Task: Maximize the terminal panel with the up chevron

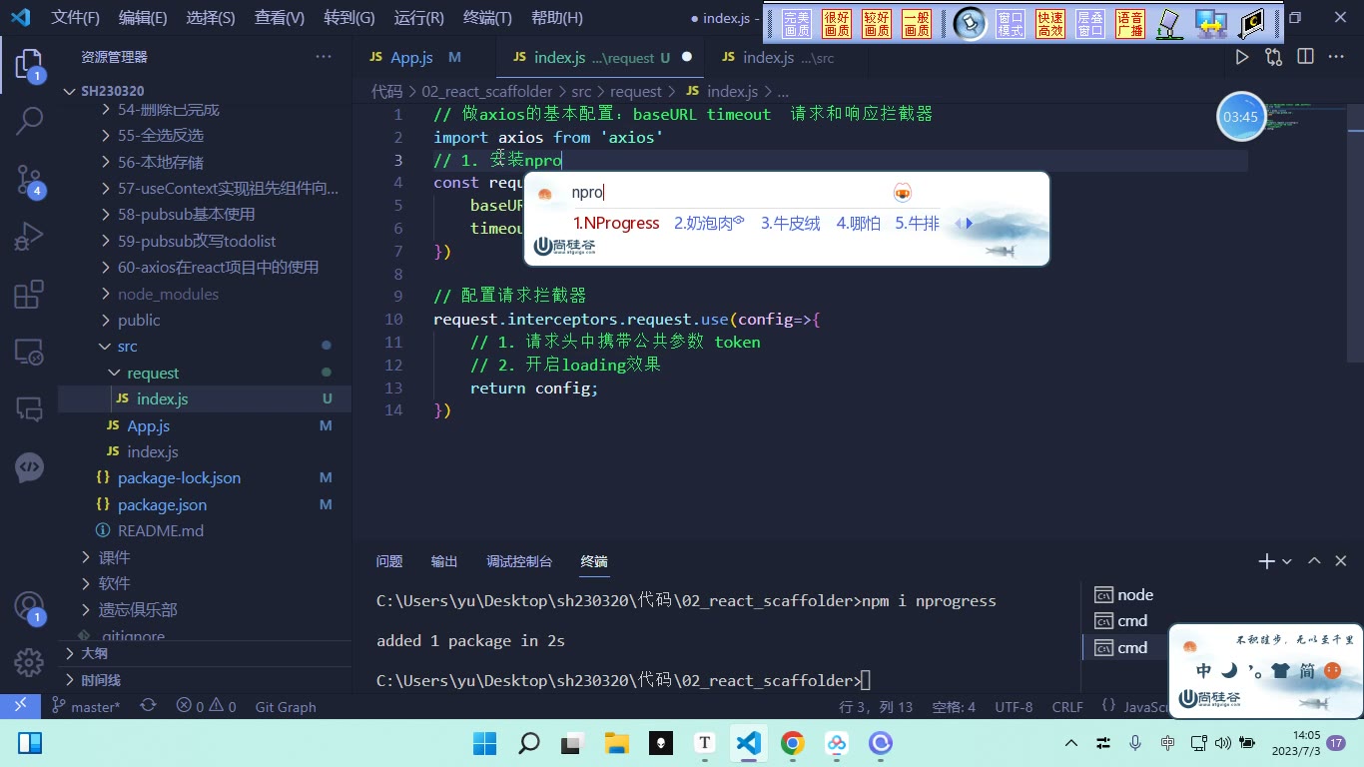Action: coord(1314,561)
